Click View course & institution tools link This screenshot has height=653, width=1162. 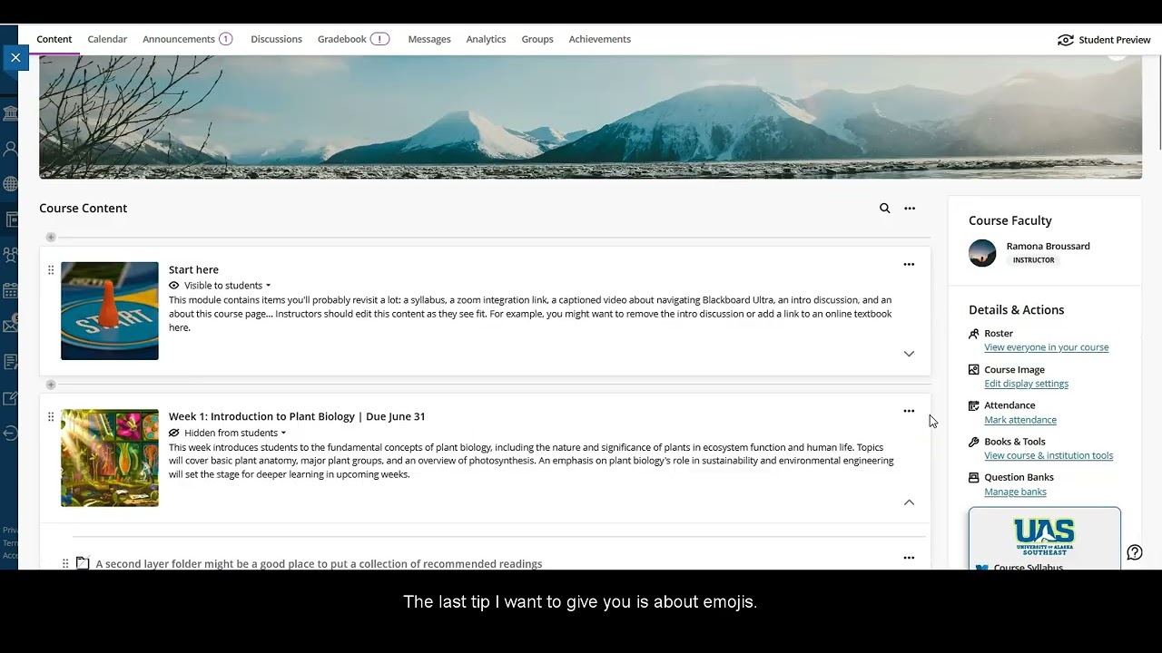point(1049,456)
